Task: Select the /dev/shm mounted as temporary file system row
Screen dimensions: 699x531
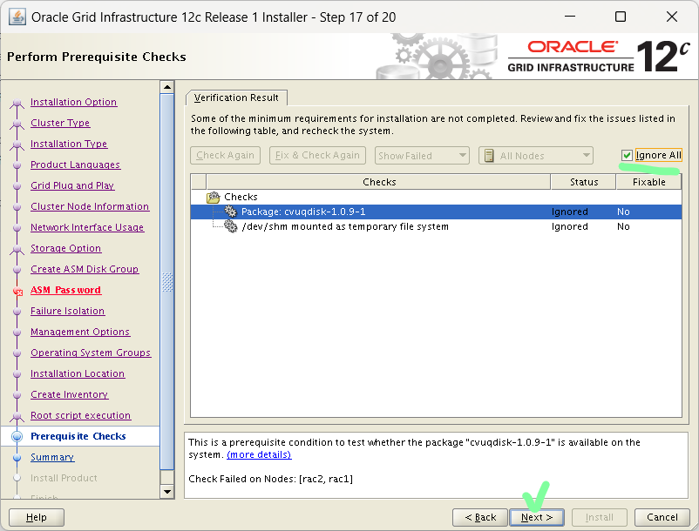Action: 436,226
